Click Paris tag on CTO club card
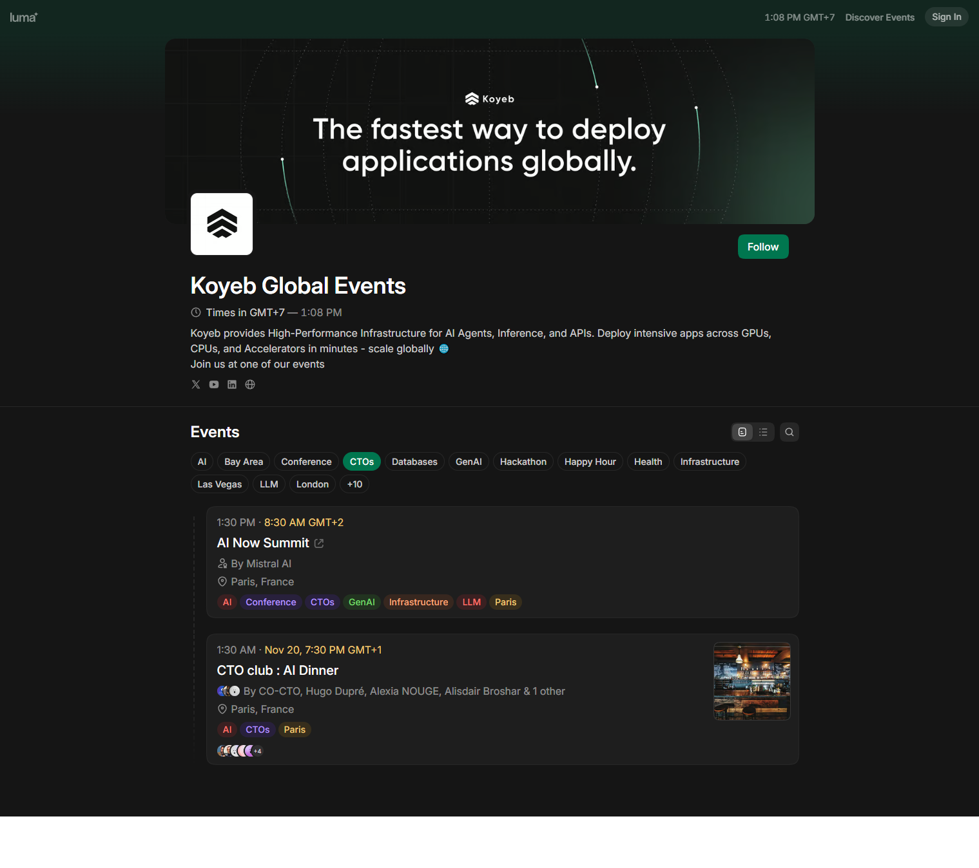The image size is (979, 868). coord(295,730)
